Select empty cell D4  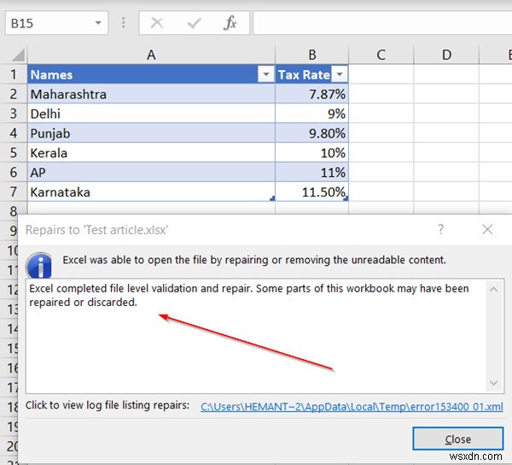pos(446,133)
